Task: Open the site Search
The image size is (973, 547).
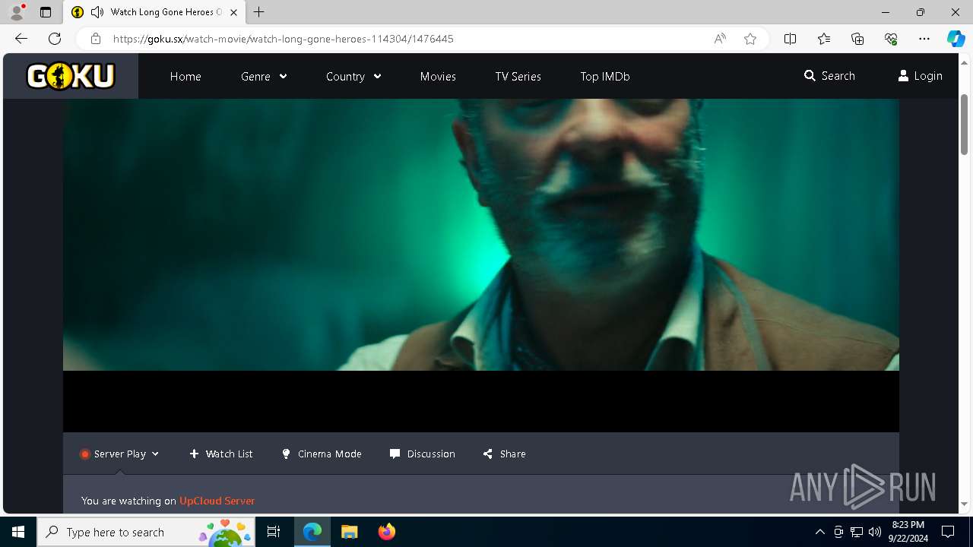Action: pos(829,76)
